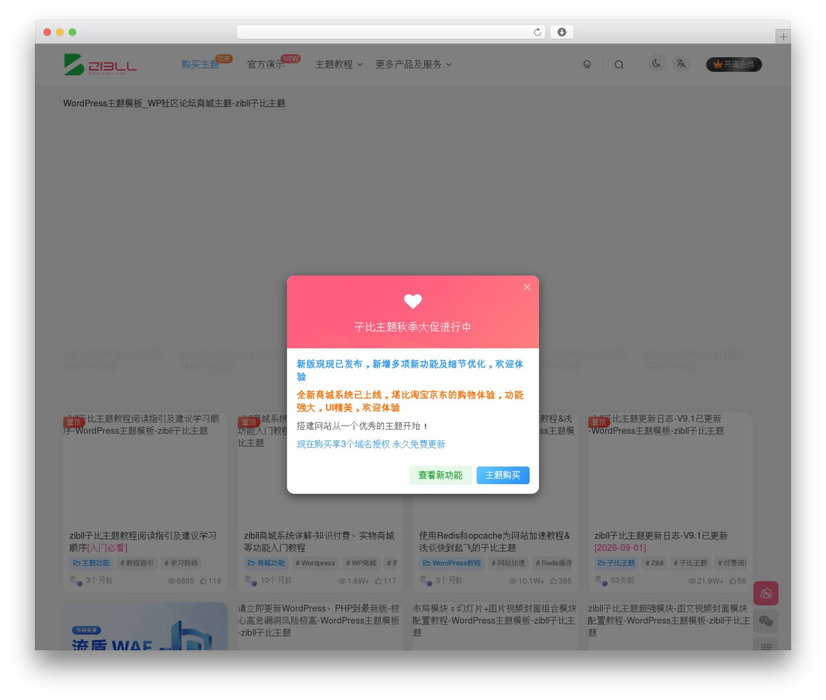The image size is (826, 700).
Task: Like the article with 56 likes
Action: (738, 581)
